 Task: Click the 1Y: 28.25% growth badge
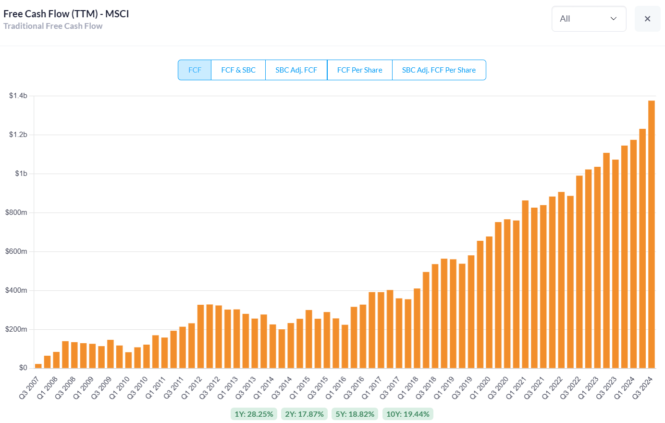tap(254, 414)
